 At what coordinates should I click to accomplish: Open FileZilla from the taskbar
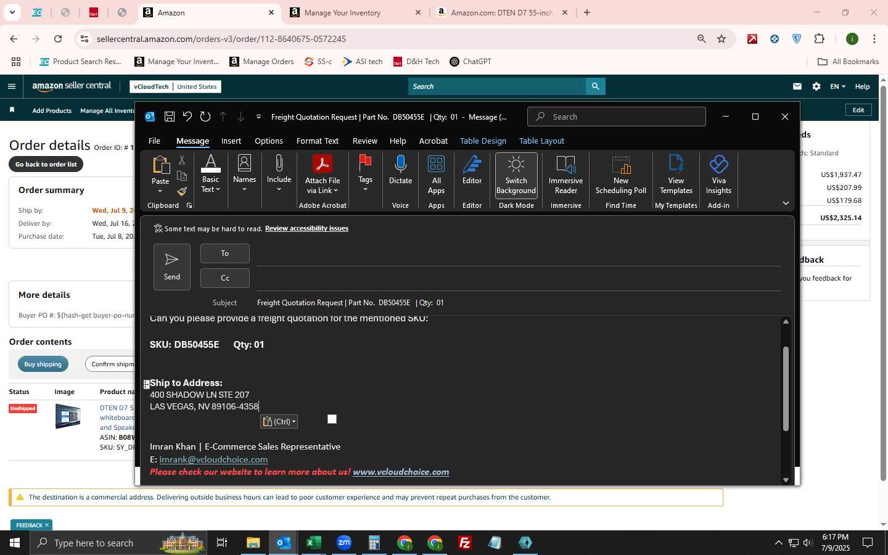coord(465,543)
